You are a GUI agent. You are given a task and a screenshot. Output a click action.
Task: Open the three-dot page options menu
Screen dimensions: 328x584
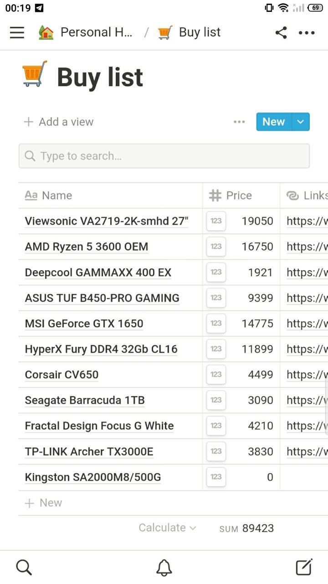[x=307, y=32]
